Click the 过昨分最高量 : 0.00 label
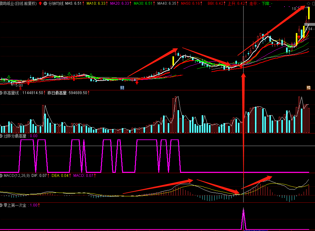 click(20, 136)
